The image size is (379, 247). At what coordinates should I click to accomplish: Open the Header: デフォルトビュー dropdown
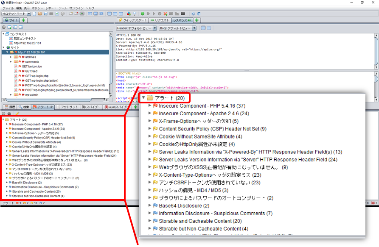pos(136,28)
